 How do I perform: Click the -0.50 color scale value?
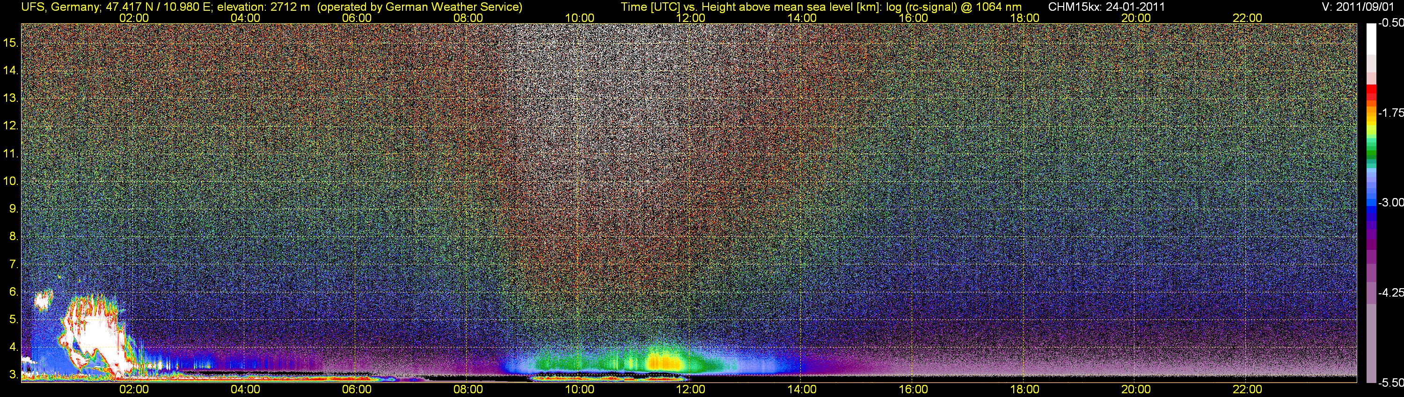[1390, 23]
